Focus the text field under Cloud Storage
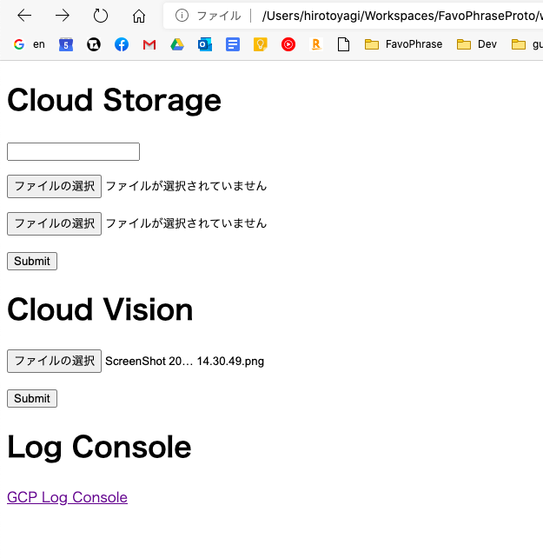 [73, 152]
